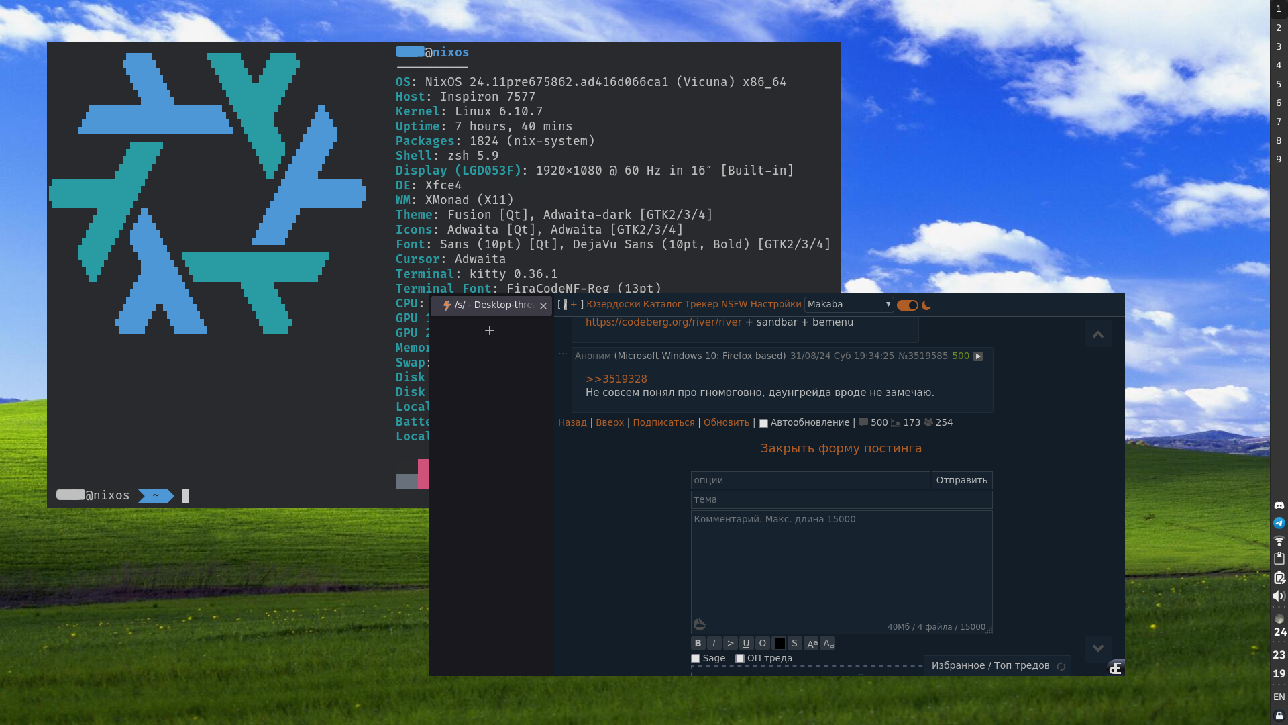
Task: Click the Обновить link
Action: click(x=727, y=422)
